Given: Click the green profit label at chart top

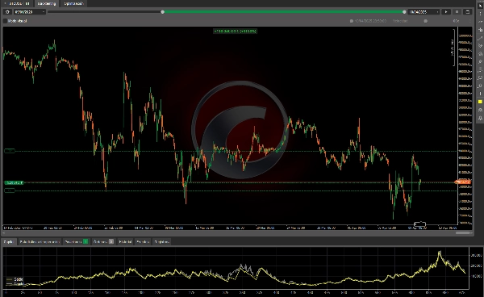Looking at the screenshot, I should 236,31.
